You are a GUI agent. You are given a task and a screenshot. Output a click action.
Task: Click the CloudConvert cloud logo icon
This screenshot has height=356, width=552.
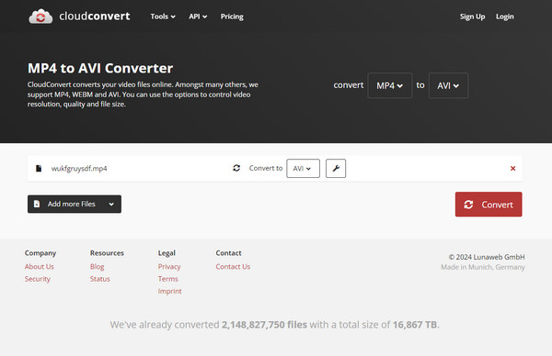point(40,17)
